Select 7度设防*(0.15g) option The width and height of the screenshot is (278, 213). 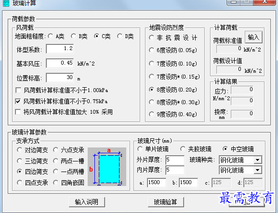151,77
